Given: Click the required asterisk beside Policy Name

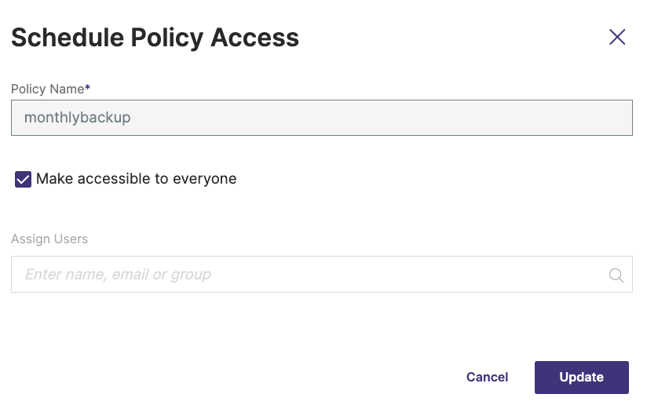Looking at the screenshot, I should 88,88.
